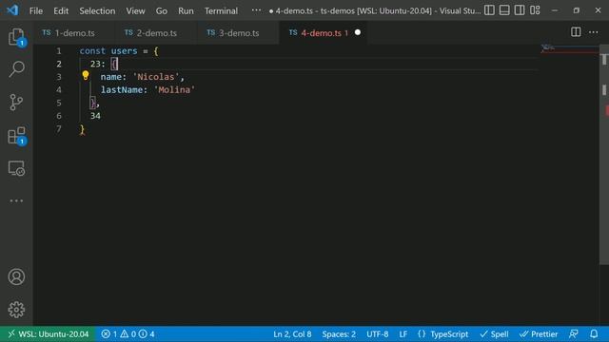Viewport: 609px width, 342px height.
Task: Change end of line sequence LF
Action: click(403, 333)
